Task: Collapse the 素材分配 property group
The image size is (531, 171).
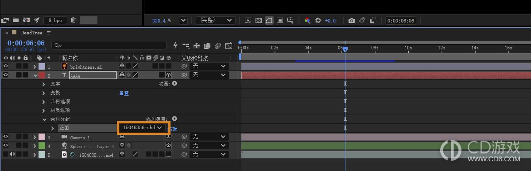Action: pyautogui.click(x=44, y=119)
